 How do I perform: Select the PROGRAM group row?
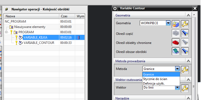(x=44, y=32)
